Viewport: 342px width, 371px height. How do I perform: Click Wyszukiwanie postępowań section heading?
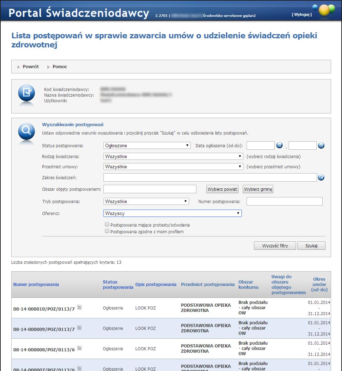73,124
